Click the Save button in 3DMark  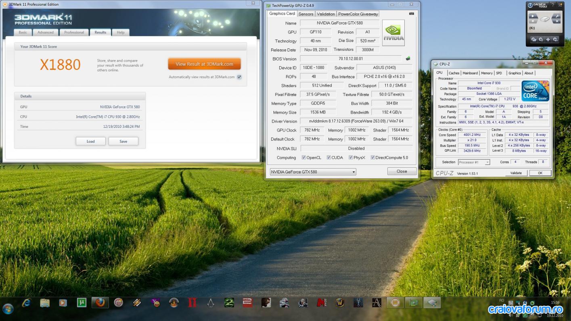(x=123, y=141)
